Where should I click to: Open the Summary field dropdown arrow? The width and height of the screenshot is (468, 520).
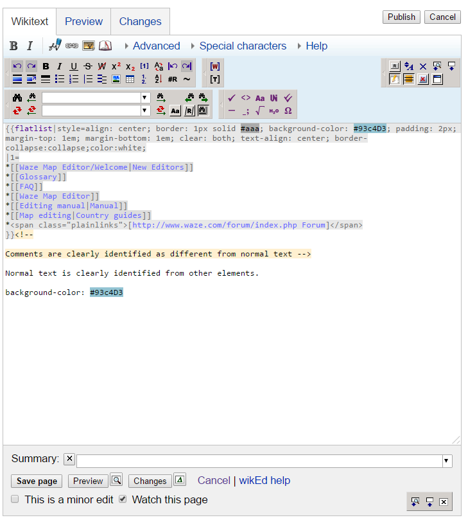point(447,461)
